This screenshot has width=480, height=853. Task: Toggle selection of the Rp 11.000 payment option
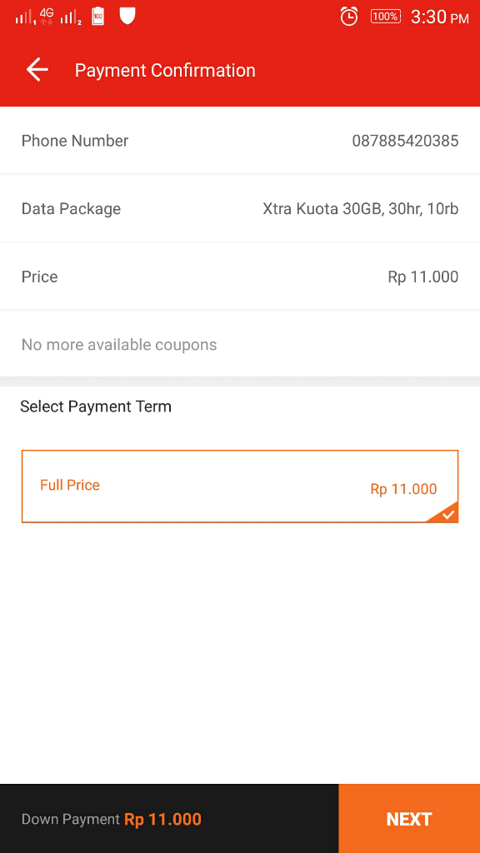pos(403,489)
